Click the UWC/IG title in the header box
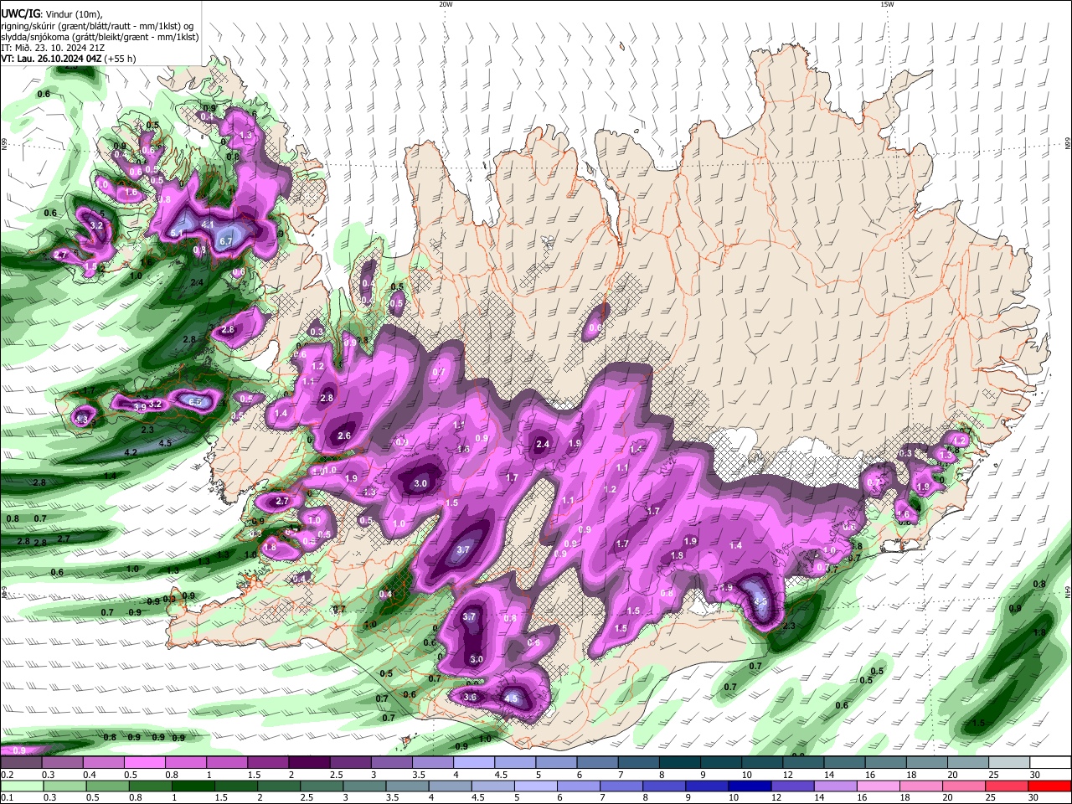Image resolution: width=1072 pixels, height=804 pixels. (20, 13)
